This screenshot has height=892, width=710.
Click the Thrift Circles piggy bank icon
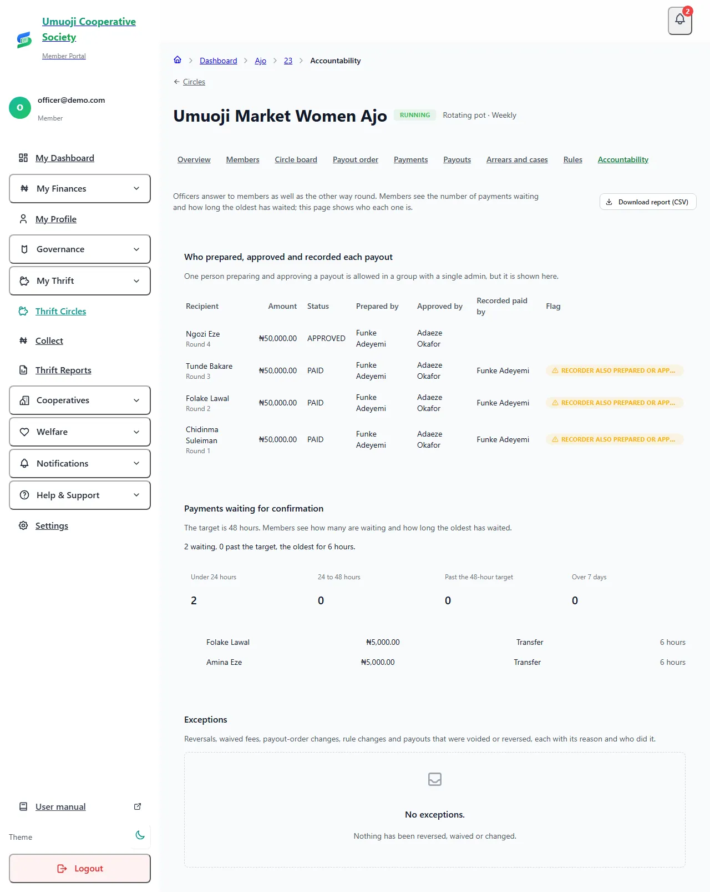coord(23,311)
